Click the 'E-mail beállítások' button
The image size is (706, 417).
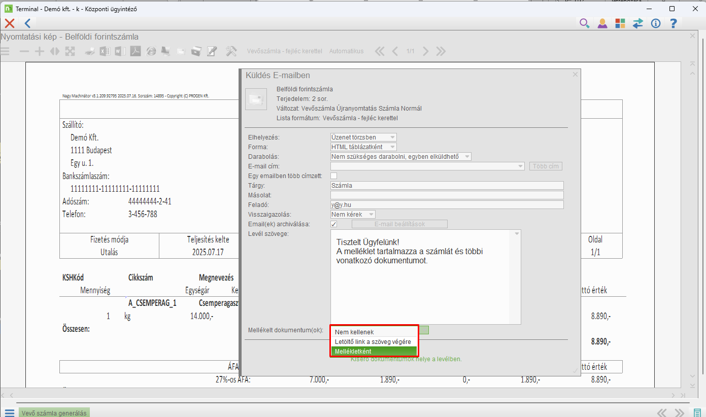399,224
